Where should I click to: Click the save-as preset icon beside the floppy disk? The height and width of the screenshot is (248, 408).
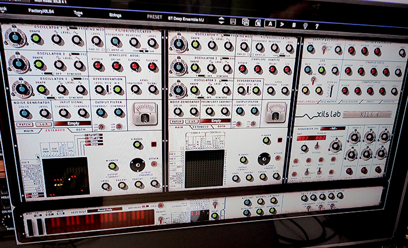click(245, 22)
